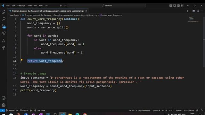The image size is (205, 115).
Task: Open the Accounts menu
Action: click(4, 98)
